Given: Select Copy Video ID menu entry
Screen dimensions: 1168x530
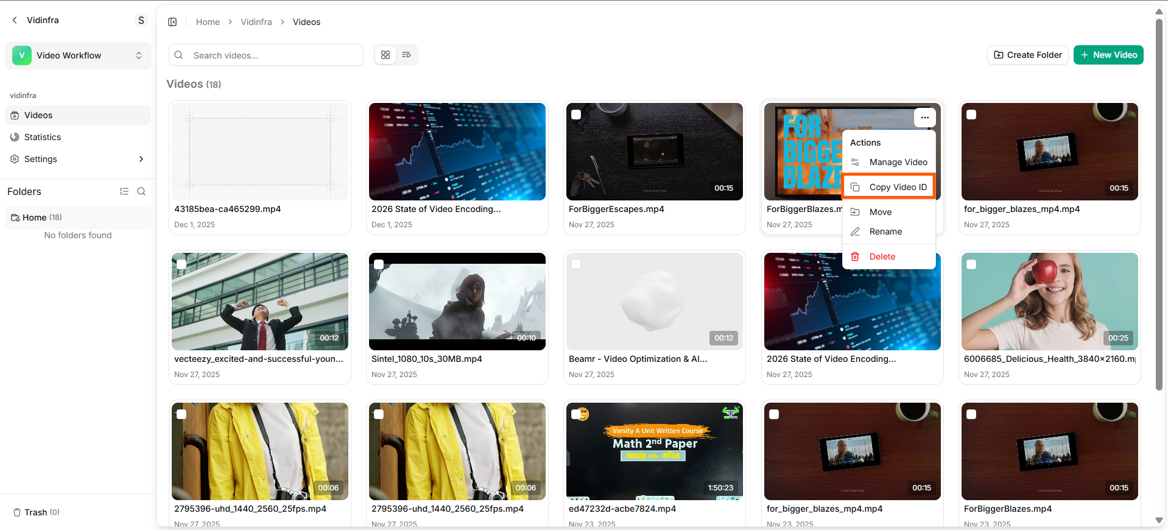Looking at the screenshot, I should (889, 187).
